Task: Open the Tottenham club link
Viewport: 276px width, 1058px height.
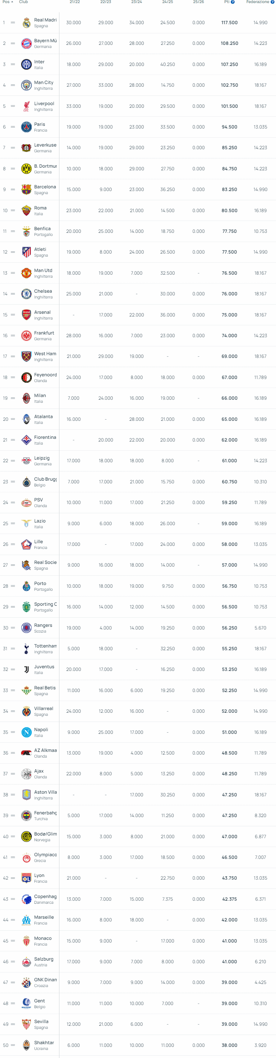Action: pos(45,646)
